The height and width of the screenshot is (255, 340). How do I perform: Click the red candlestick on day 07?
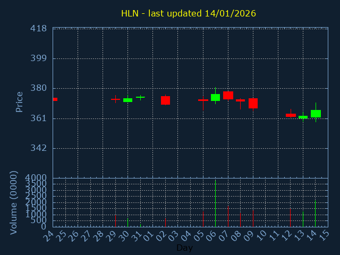(228, 95)
